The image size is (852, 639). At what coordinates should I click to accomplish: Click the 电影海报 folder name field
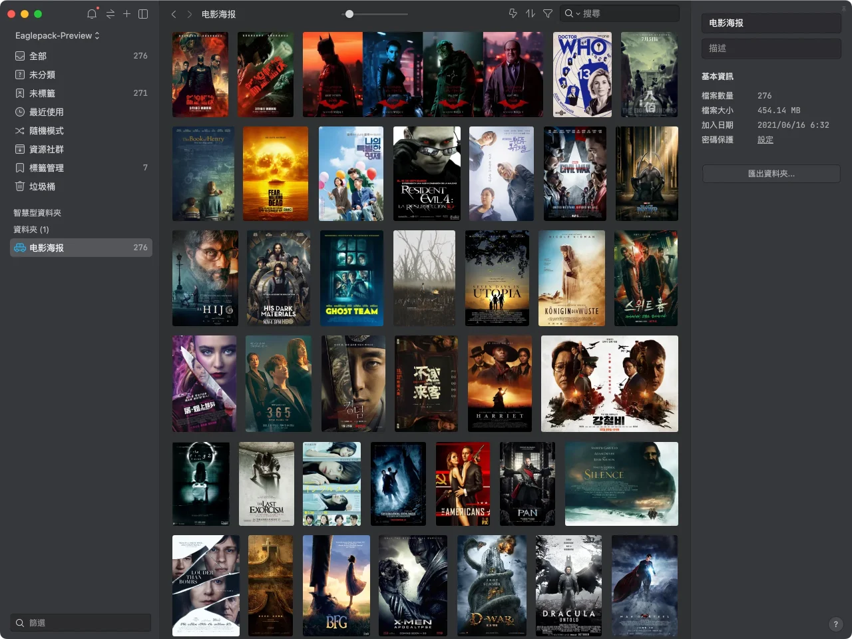pos(771,23)
